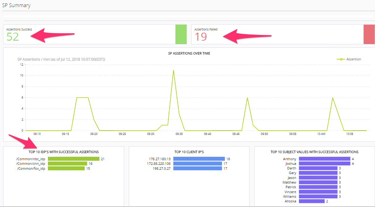Click the 10 AM time axis label
The image size is (375, 207).
(x=321, y=134)
